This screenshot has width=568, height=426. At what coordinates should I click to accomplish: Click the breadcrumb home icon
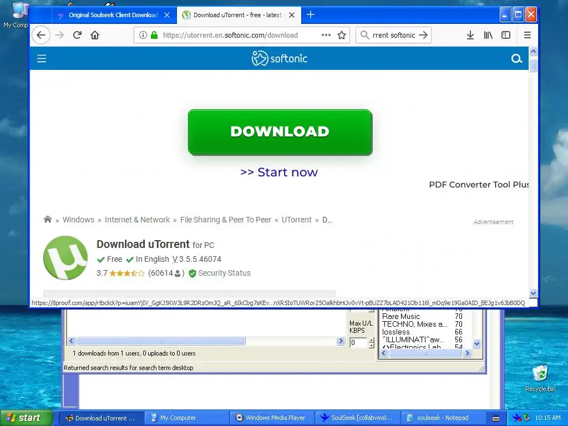coord(48,220)
